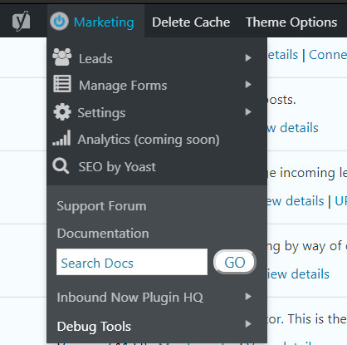The height and width of the screenshot is (345, 347).
Task: Click the Analytics signal bars icon
Action: point(61,138)
